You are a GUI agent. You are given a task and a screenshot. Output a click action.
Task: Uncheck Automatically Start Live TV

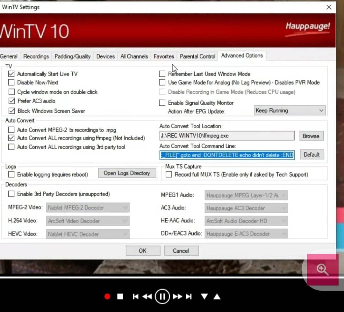(x=11, y=74)
